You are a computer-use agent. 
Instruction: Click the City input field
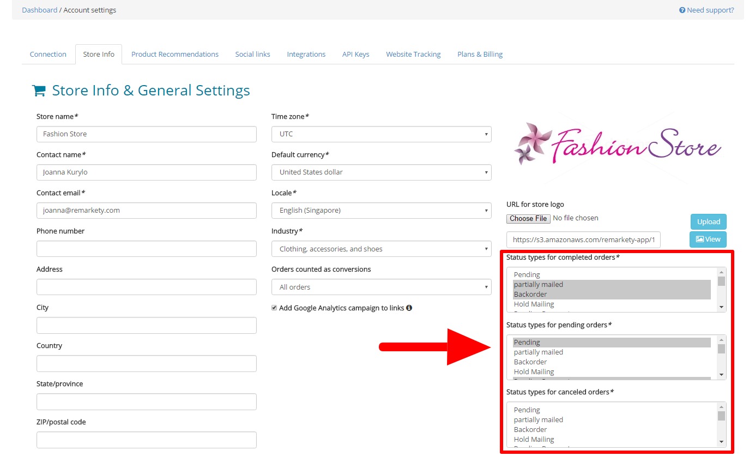click(147, 325)
